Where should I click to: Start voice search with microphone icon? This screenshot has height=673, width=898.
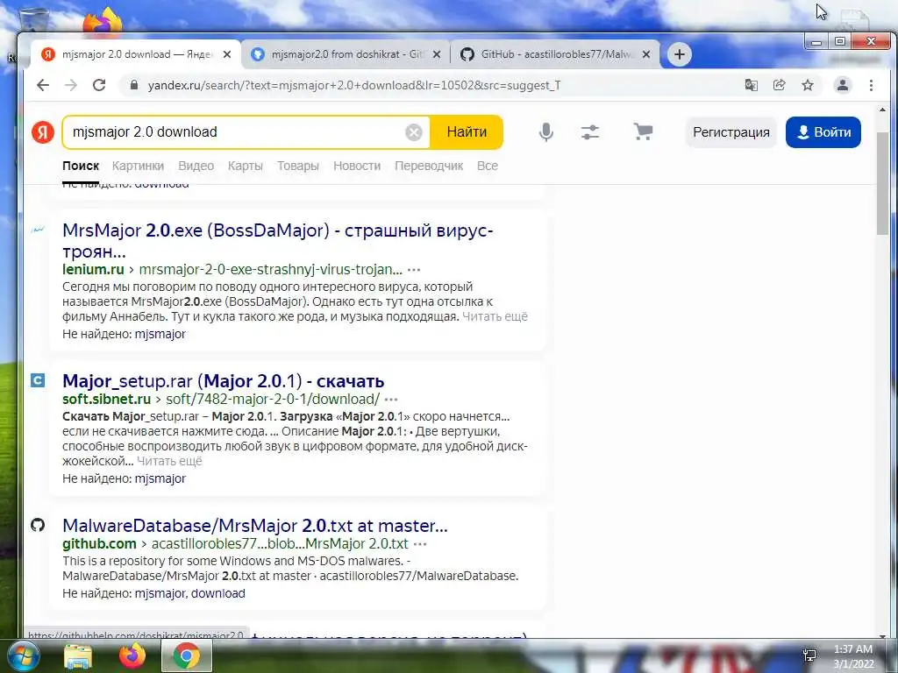[x=546, y=132]
